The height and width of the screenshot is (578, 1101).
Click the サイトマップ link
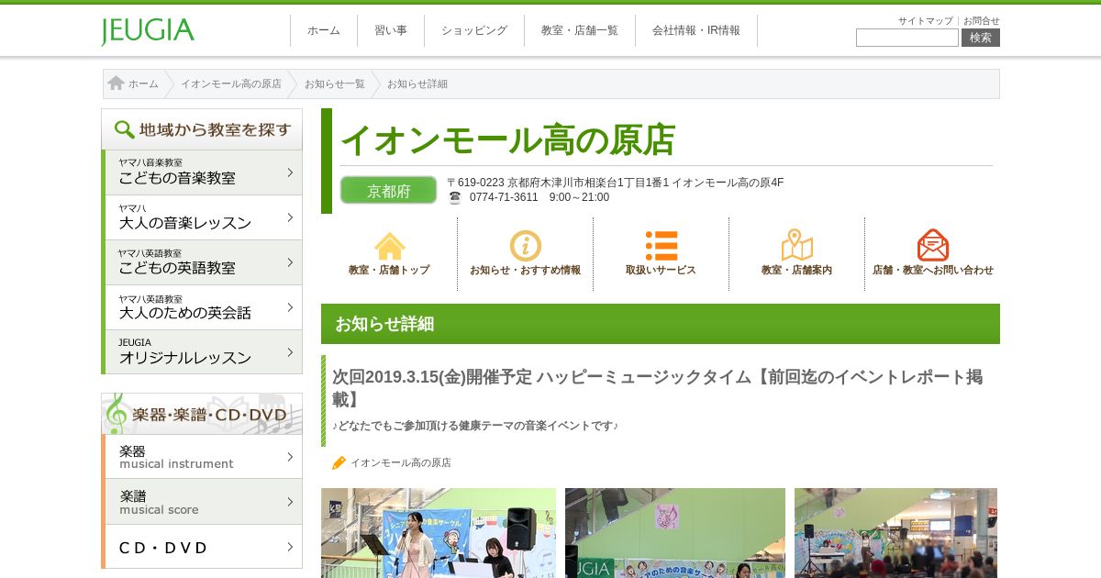coord(926,21)
